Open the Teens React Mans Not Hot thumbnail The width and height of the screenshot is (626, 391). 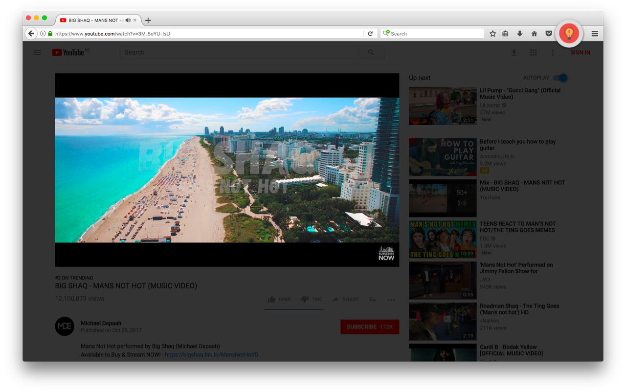tap(443, 239)
